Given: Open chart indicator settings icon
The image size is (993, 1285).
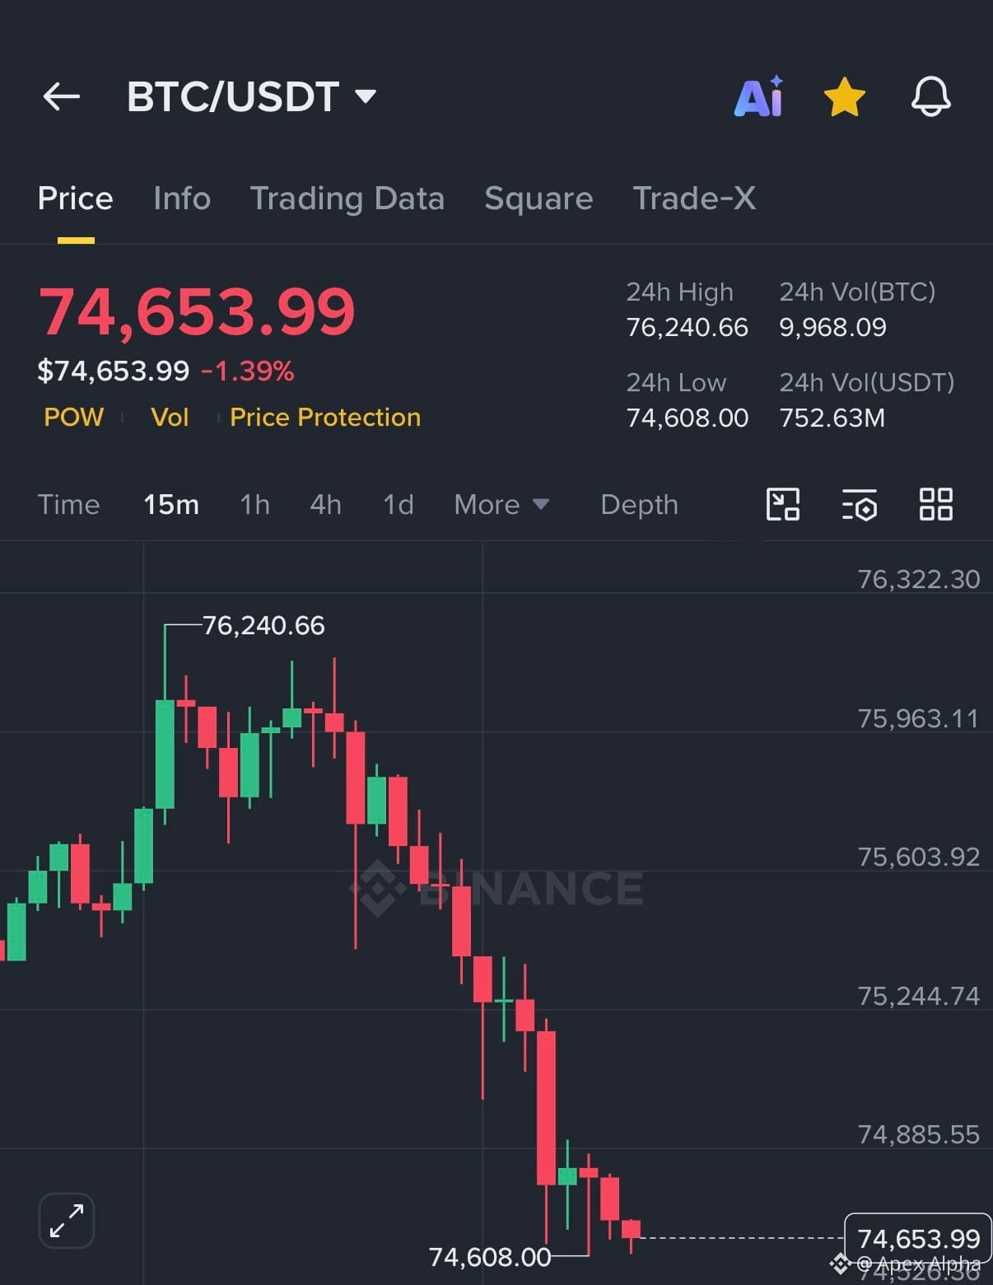Looking at the screenshot, I should click(860, 504).
